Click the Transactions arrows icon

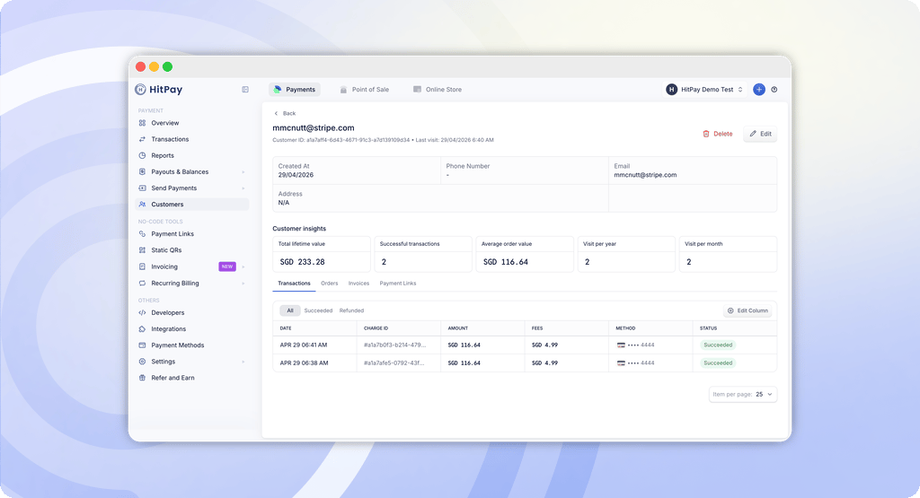(142, 139)
